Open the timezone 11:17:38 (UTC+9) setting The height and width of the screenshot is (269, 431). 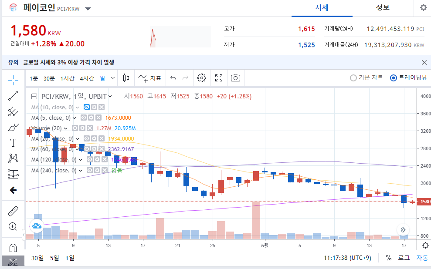pyautogui.click(x=347, y=258)
